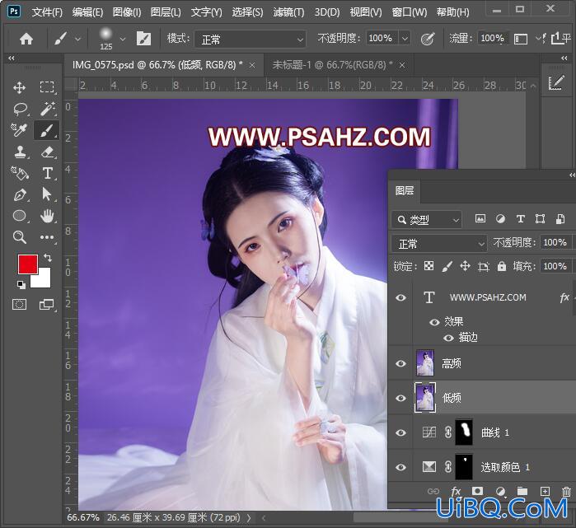Select the Hand tool
Screen dimensions: 576x528
(x=47, y=216)
